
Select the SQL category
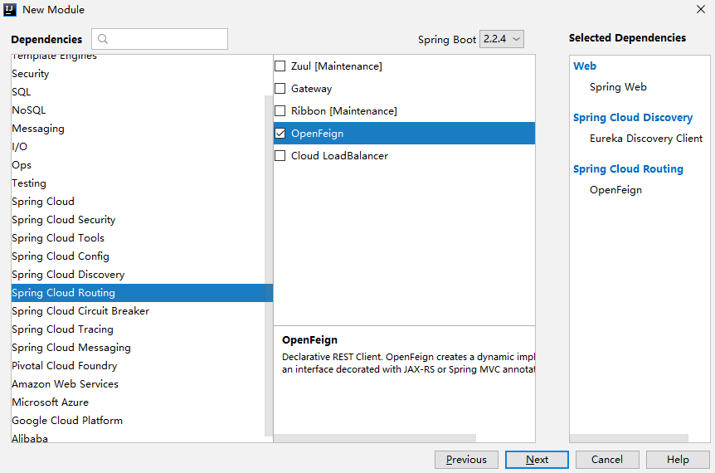142,91
